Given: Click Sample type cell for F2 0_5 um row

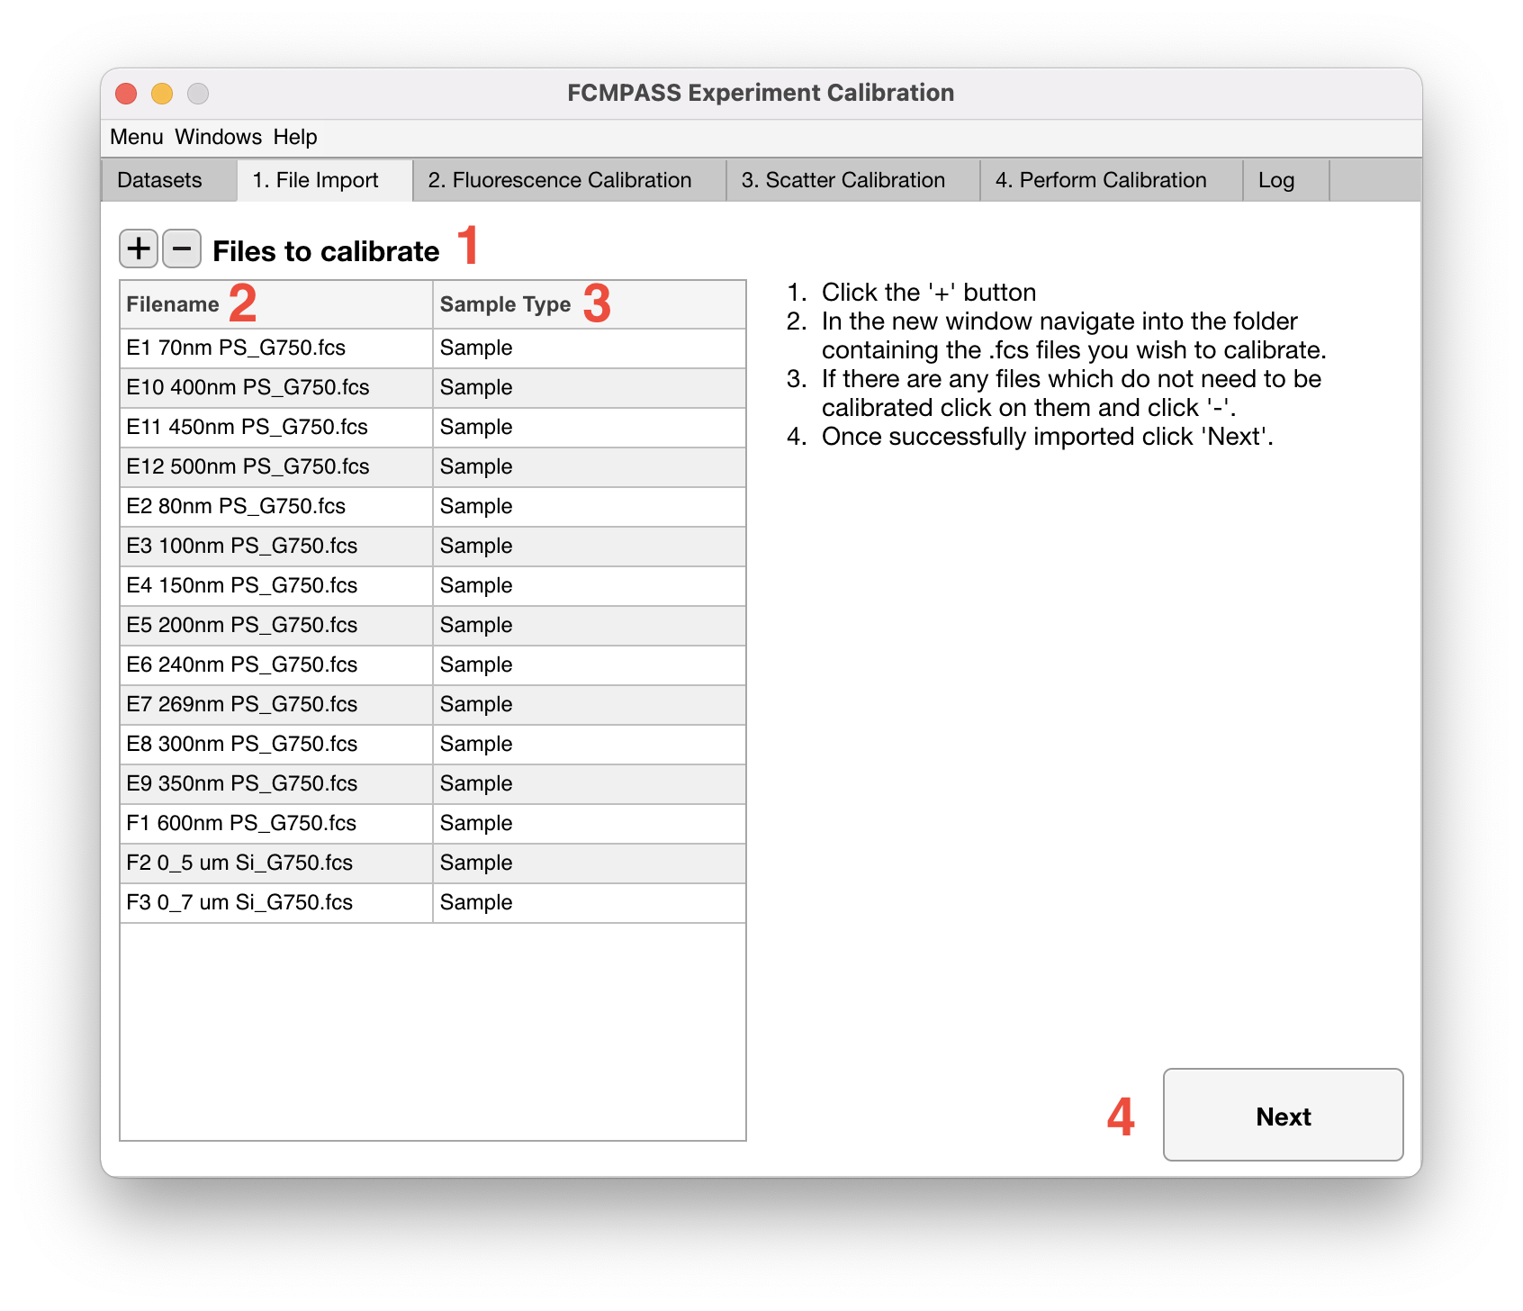Looking at the screenshot, I should click(590, 863).
